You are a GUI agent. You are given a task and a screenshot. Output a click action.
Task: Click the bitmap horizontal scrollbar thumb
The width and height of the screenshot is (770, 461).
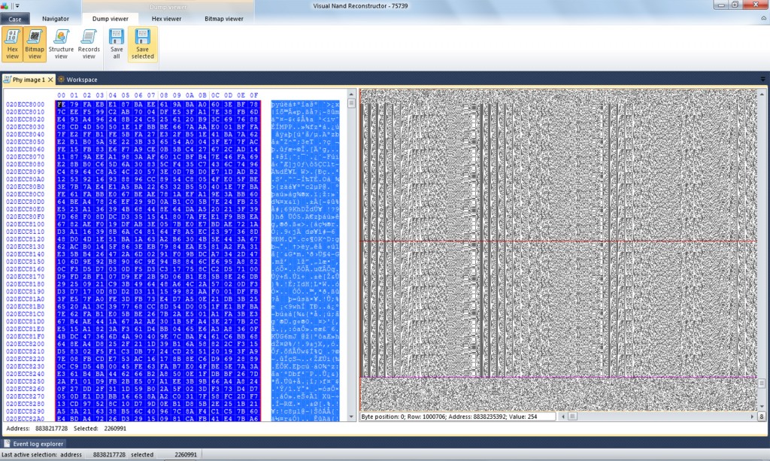click(572, 417)
